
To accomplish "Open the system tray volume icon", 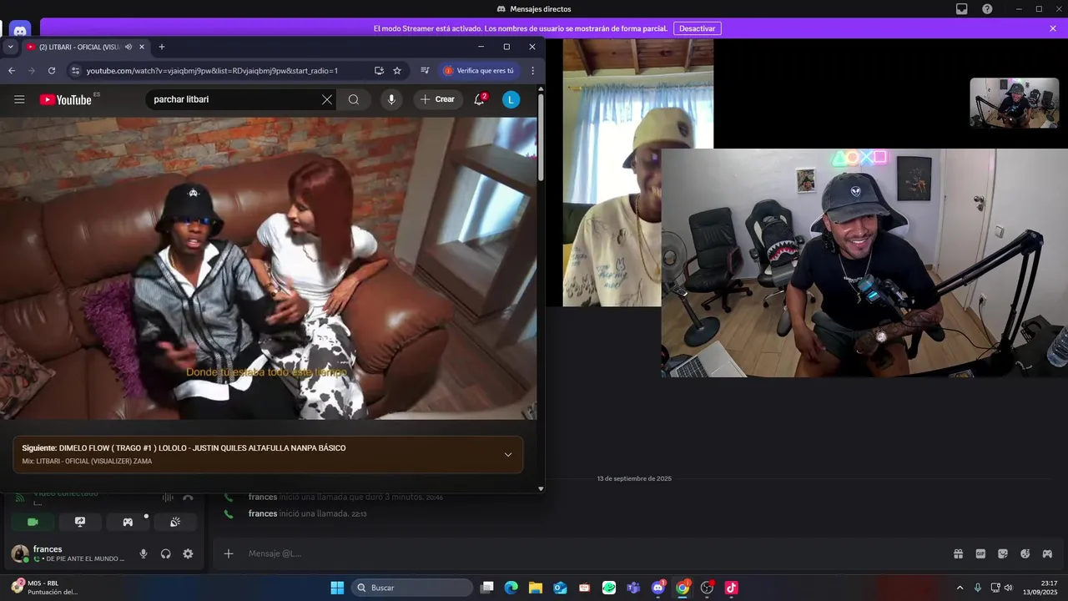I will coord(1009,588).
